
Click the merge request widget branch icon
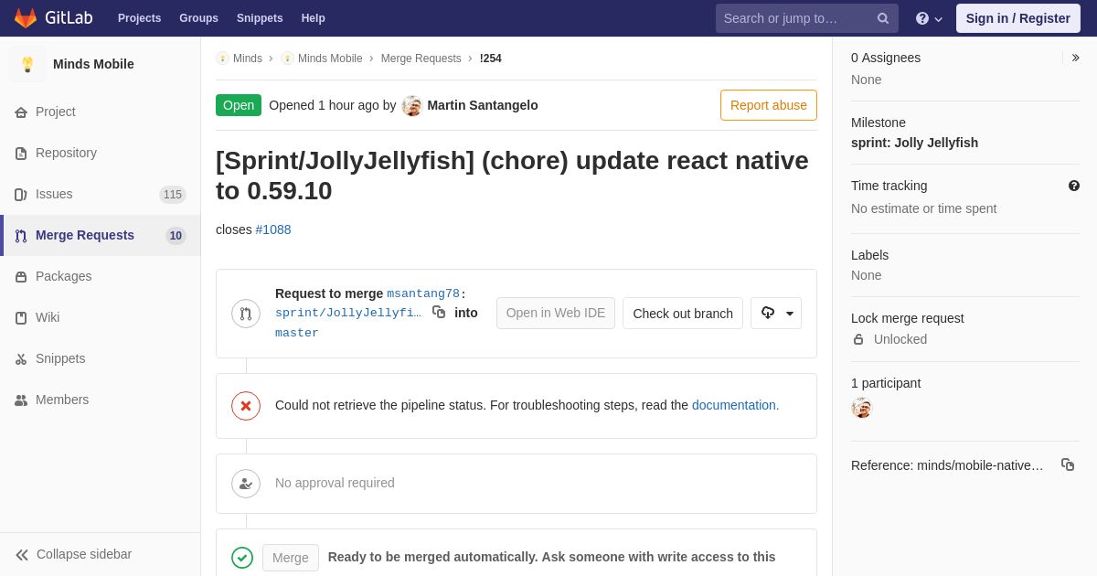(x=246, y=314)
